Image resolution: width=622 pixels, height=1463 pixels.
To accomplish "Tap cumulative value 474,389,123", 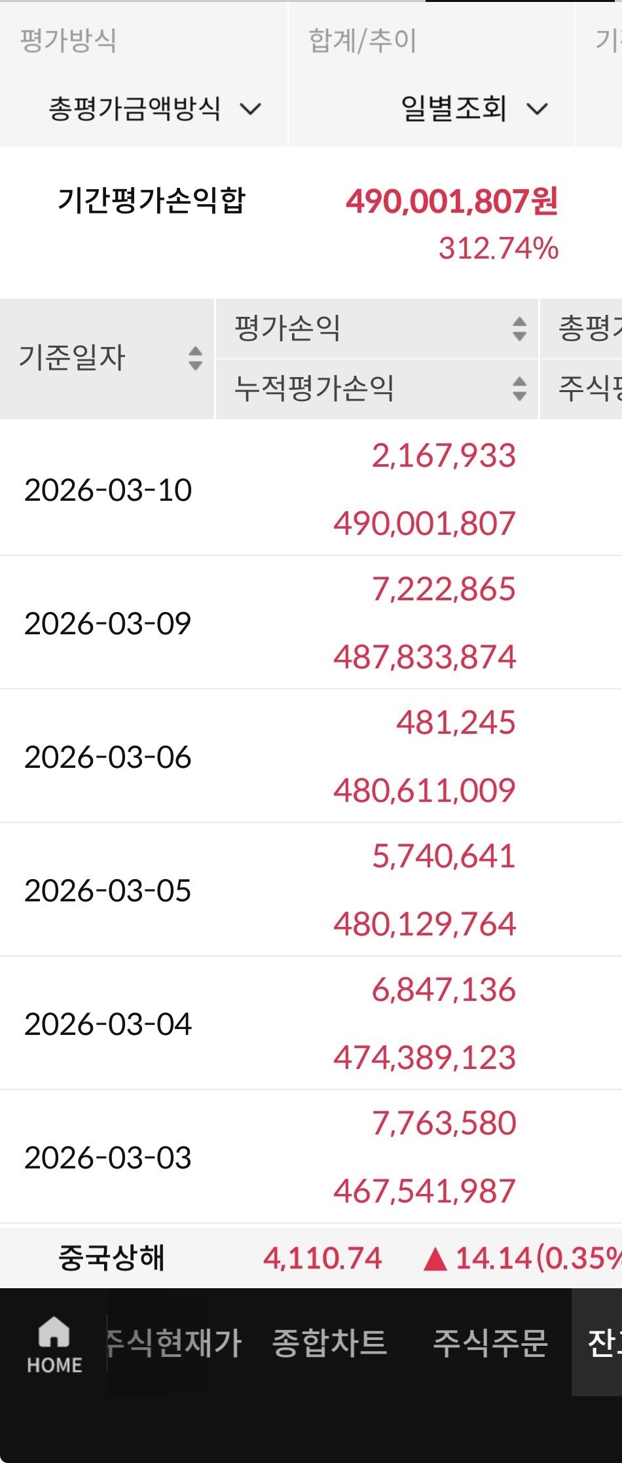I will 425,1058.
